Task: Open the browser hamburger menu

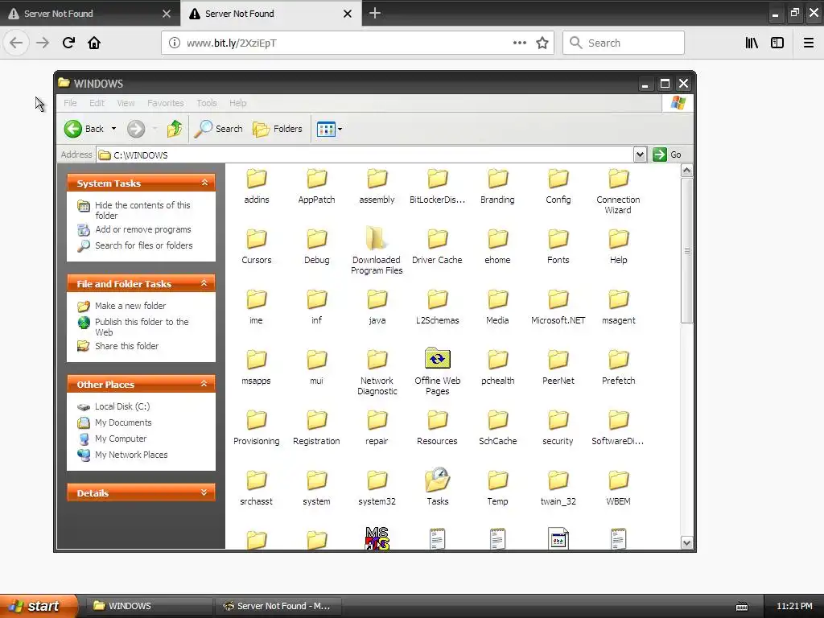Action: point(809,43)
